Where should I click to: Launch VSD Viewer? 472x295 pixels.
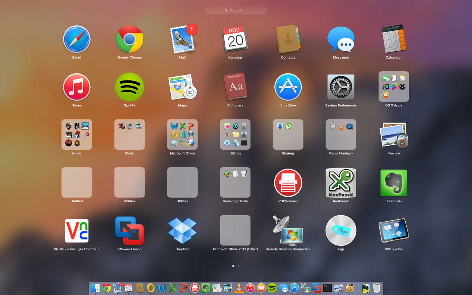394,231
